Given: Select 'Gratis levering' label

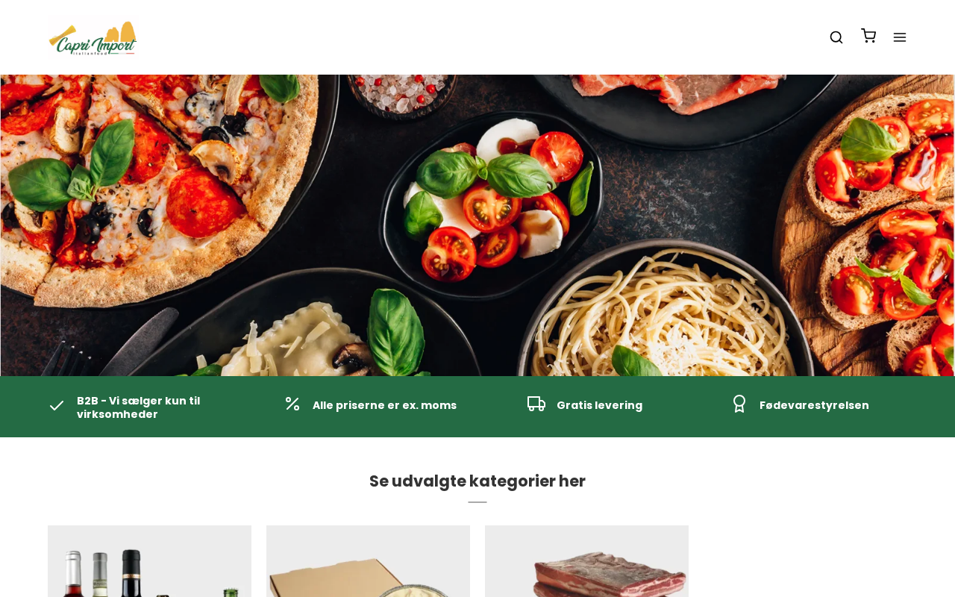Looking at the screenshot, I should click(x=599, y=405).
